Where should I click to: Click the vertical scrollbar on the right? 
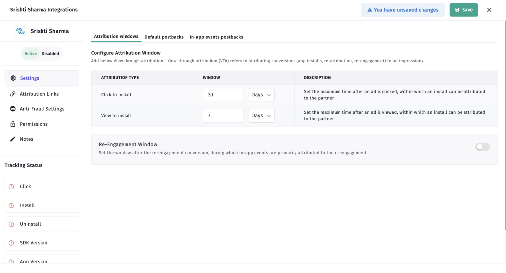click(505, 126)
